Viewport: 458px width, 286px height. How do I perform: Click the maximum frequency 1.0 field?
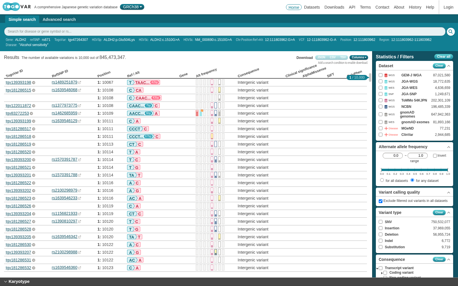click(x=418, y=156)
